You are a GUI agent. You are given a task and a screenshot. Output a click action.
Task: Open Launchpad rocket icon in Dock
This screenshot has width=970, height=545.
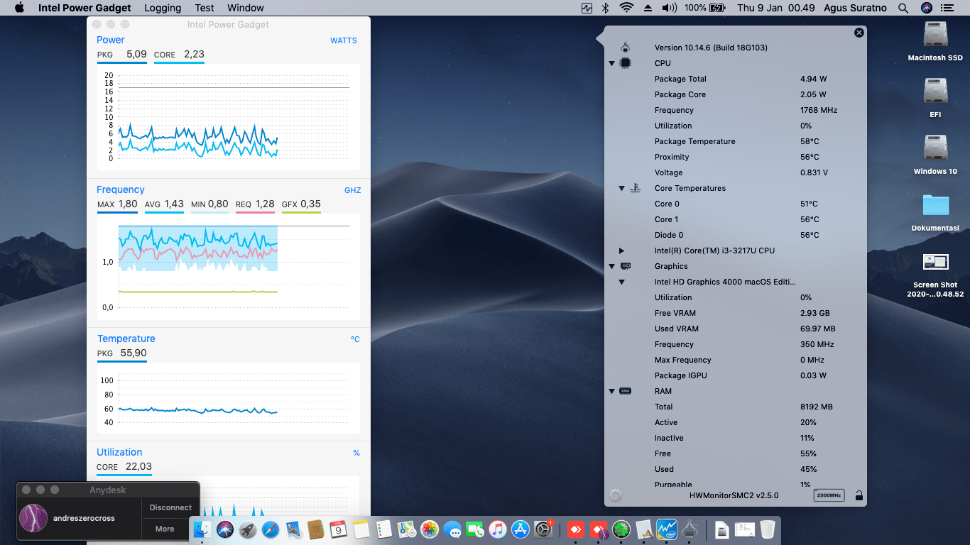tap(248, 529)
